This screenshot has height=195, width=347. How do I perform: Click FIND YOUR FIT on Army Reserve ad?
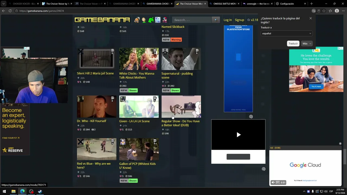[11, 138]
